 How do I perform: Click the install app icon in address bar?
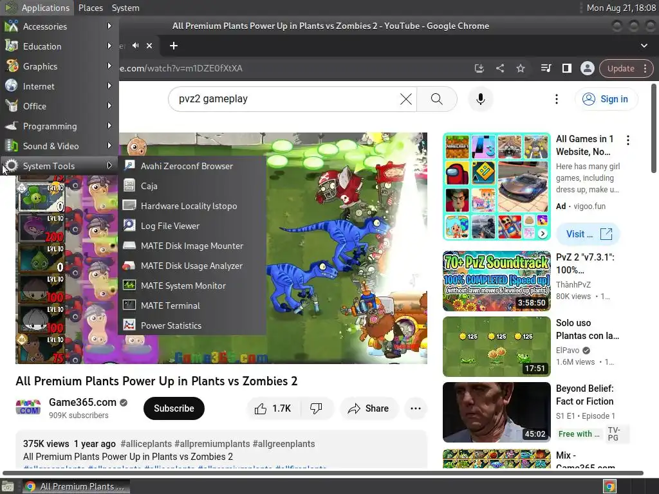(x=479, y=68)
